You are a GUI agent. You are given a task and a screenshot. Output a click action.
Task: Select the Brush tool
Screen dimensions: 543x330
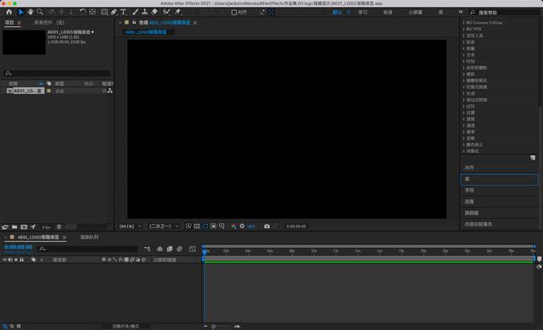click(x=135, y=12)
